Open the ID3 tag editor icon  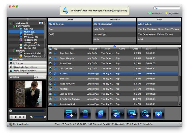[x=101, y=114]
